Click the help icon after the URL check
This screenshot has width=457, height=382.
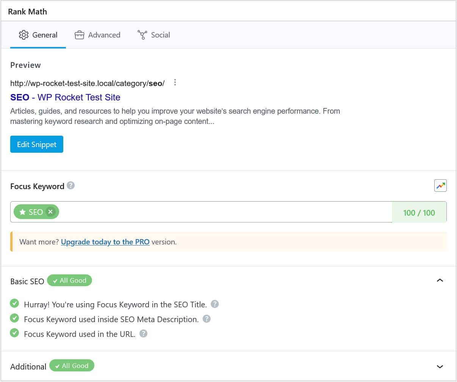pyautogui.click(x=143, y=333)
